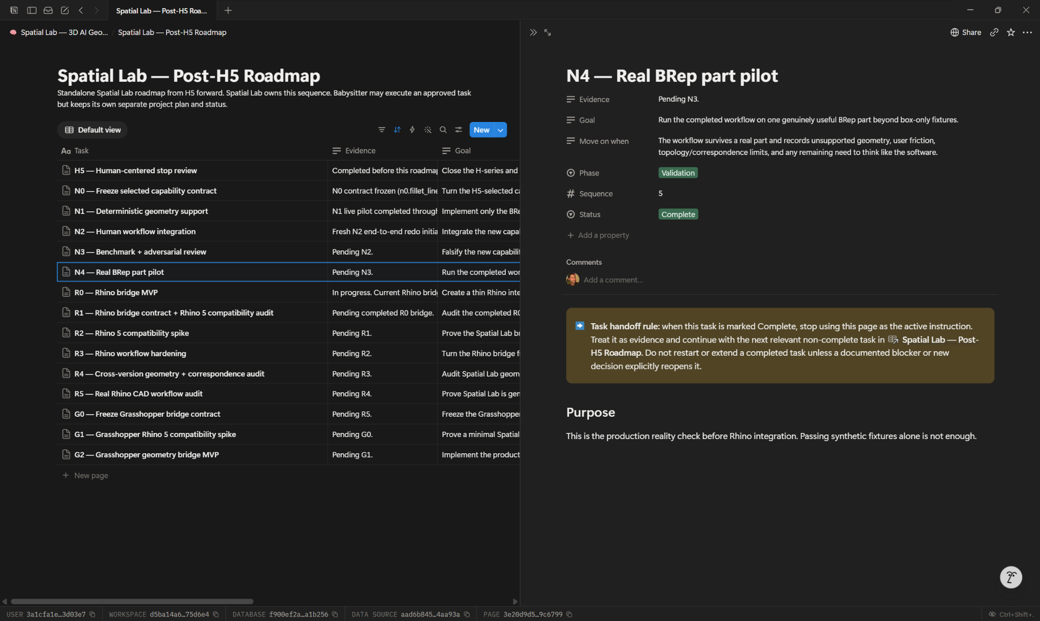
Task: Click the Add a comment field
Action: (613, 280)
